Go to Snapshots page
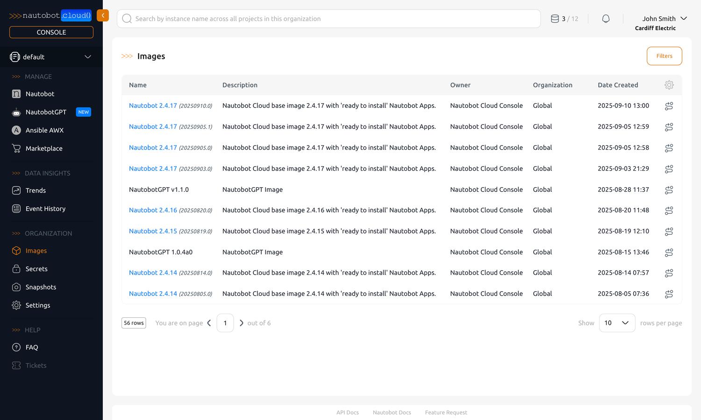 pos(41,287)
